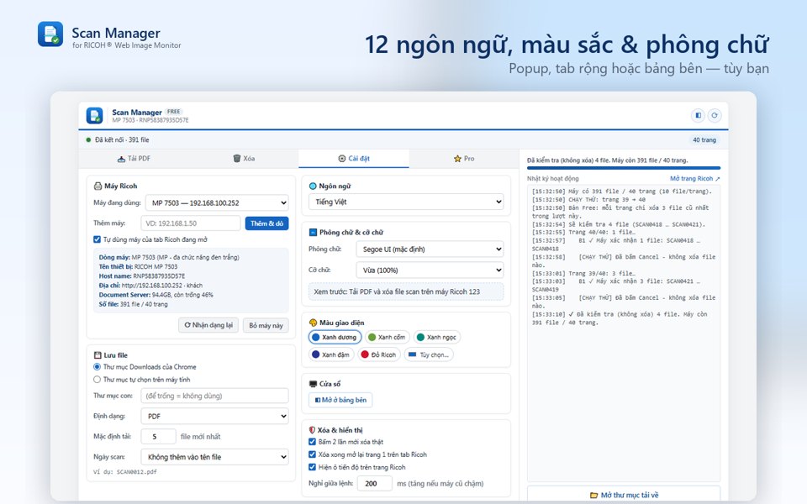Click the monitor icon beside Cửa sổ heading
Viewport: 807px width, 504px height.
[313, 384]
